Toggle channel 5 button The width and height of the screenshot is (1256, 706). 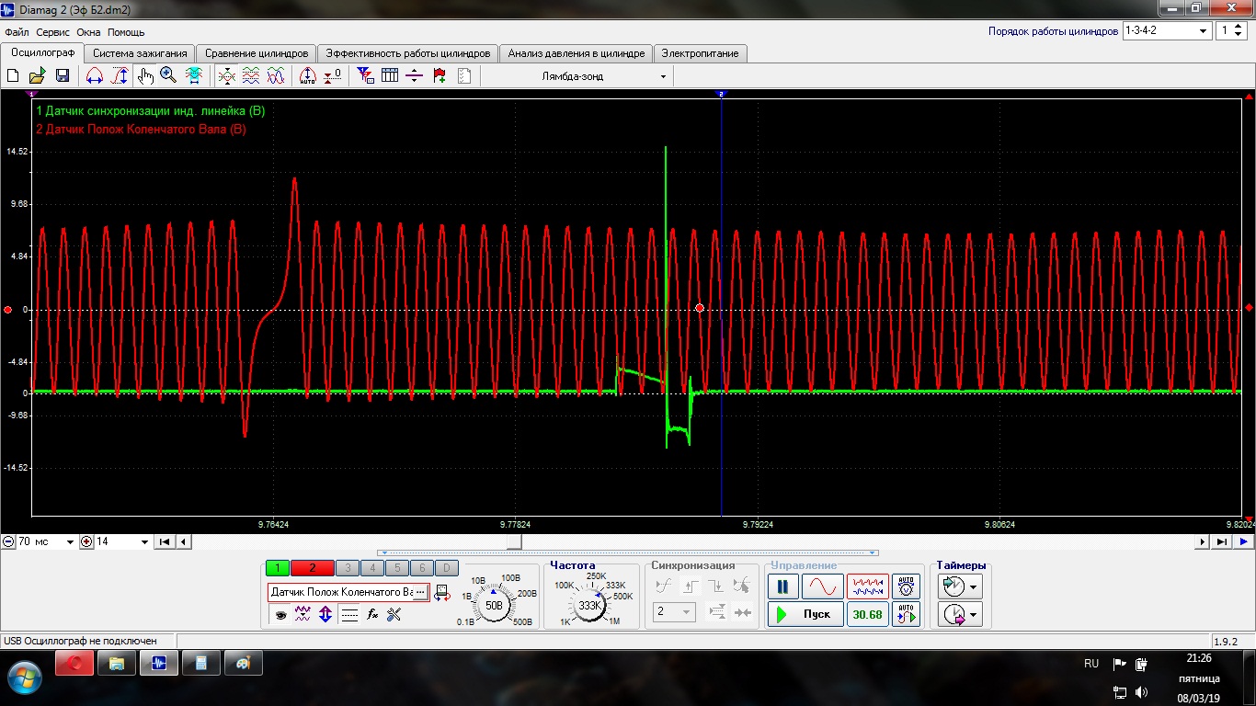tap(397, 568)
